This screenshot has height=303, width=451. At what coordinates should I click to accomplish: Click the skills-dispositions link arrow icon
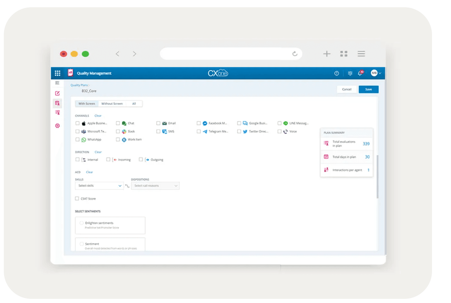point(127,186)
